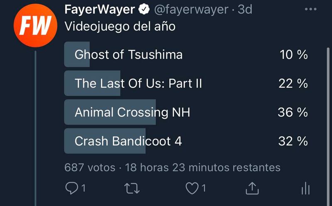
Task: Click the Videojuego del año tweet text
Action: [120, 27]
